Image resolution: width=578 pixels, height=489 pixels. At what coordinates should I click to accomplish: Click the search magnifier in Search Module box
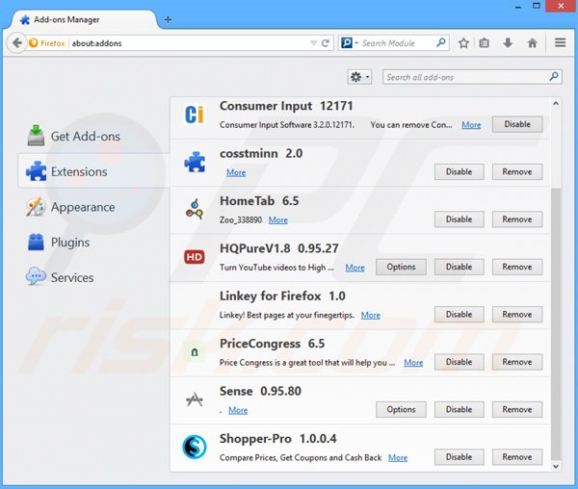coord(440,42)
